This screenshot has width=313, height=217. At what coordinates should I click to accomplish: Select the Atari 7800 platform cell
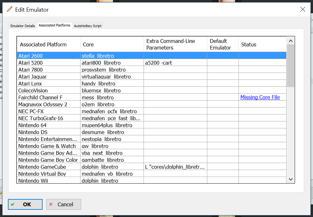(x=49, y=69)
